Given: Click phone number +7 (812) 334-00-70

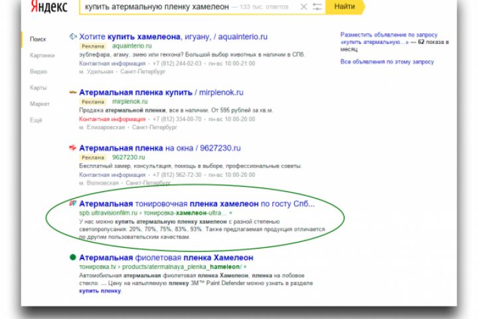Looking at the screenshot, I should [177, 119].
